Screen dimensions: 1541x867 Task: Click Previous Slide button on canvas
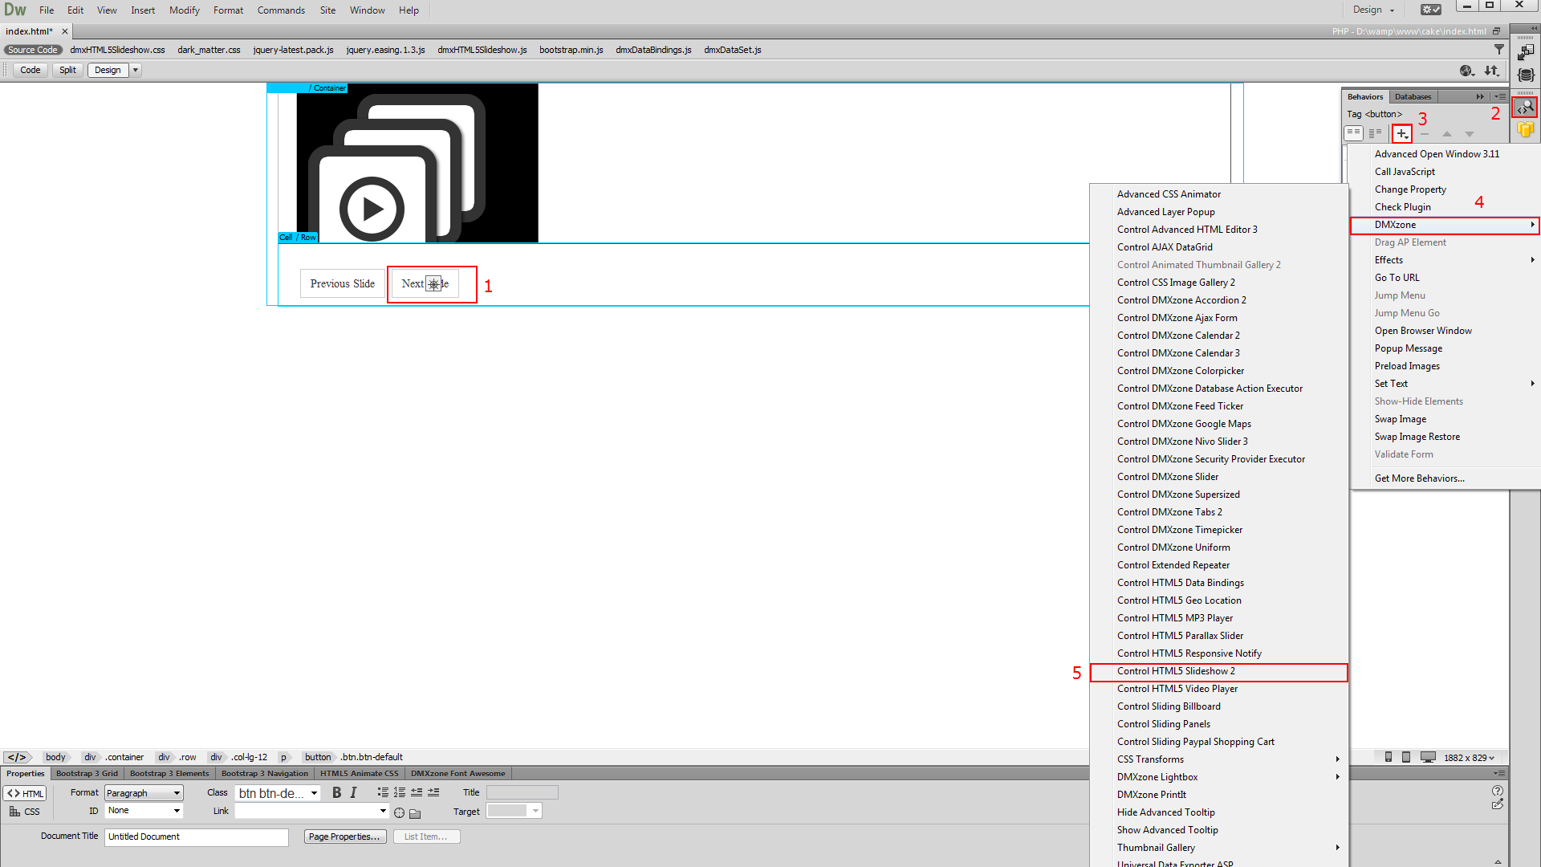(x=343, y=283)
